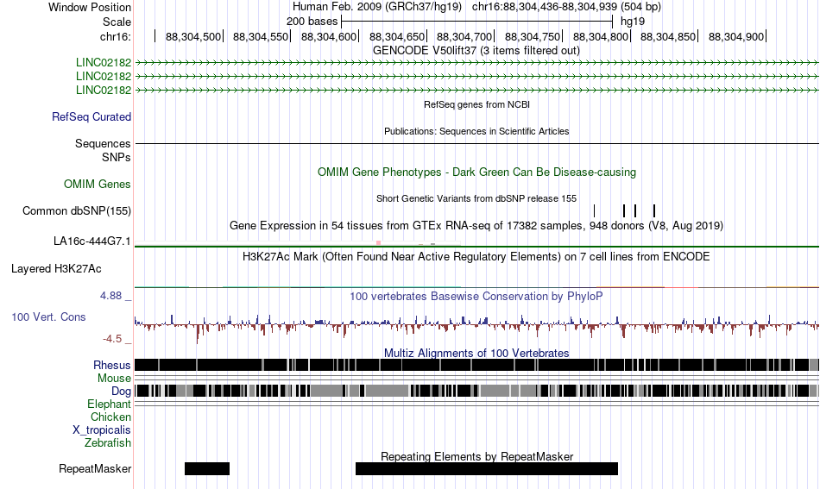Select the SNPs track label

(x=117, y=157)
